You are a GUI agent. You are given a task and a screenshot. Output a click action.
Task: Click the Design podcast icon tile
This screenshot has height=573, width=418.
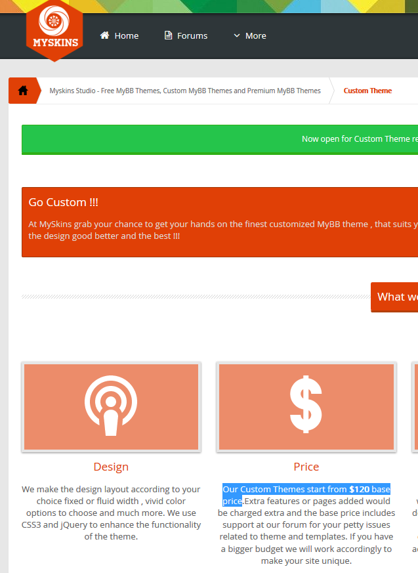click(111, 407)
